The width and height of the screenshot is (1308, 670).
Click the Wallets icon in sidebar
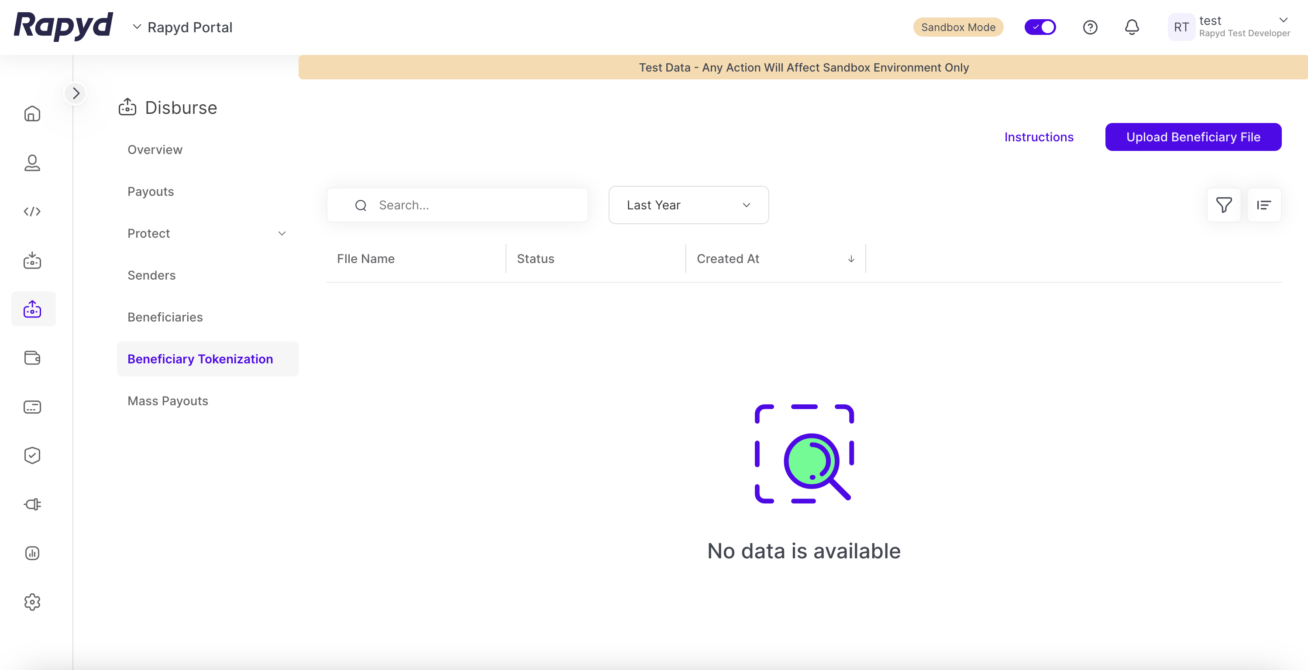coord(32,358)
